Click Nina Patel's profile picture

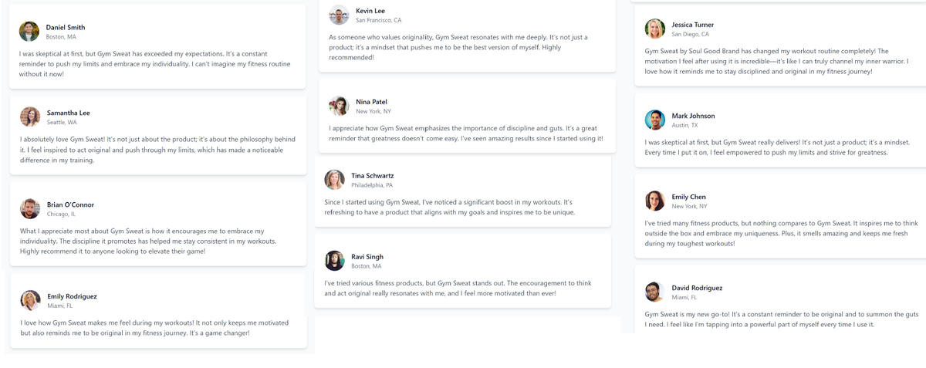click(339, 106)
